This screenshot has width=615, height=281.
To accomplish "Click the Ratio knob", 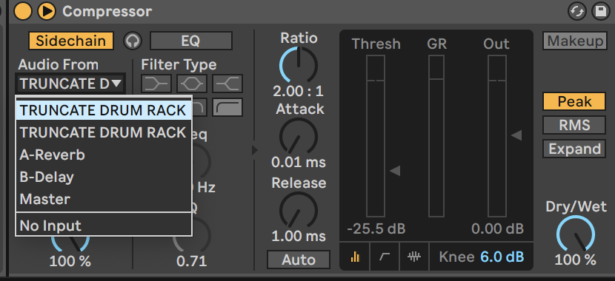I will tap(299, 65).
